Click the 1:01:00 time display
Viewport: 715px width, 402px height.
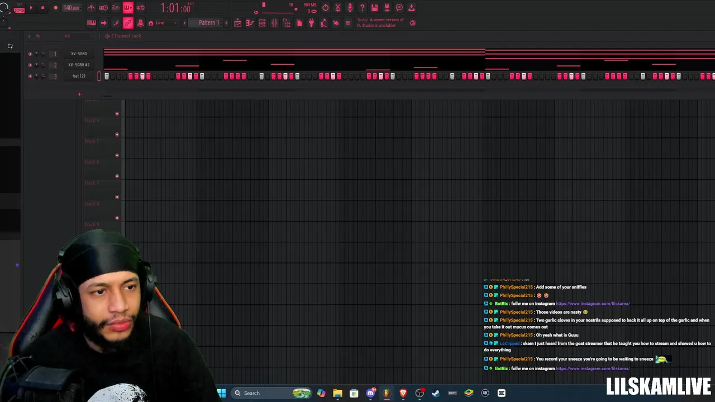[176, 8]
